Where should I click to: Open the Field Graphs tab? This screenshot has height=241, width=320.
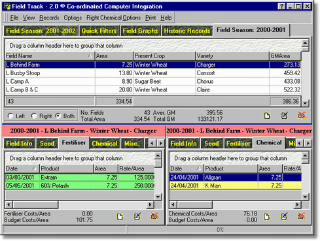click(140, 31)
